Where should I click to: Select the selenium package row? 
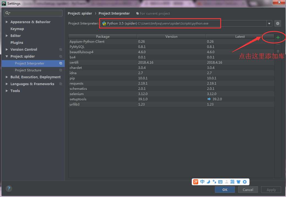point(171,94)
